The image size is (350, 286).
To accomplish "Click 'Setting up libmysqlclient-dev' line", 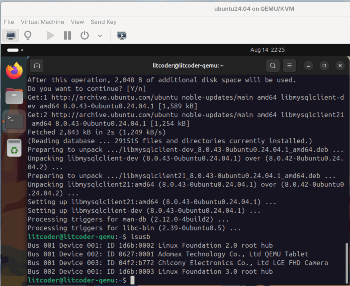I will (x=144, y=210).
